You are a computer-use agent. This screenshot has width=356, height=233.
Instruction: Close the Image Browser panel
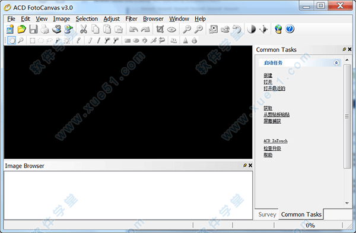[250, 165]
